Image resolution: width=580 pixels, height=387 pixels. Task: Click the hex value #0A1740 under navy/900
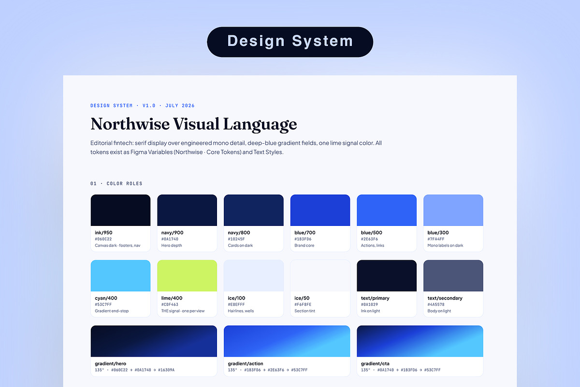170,239
